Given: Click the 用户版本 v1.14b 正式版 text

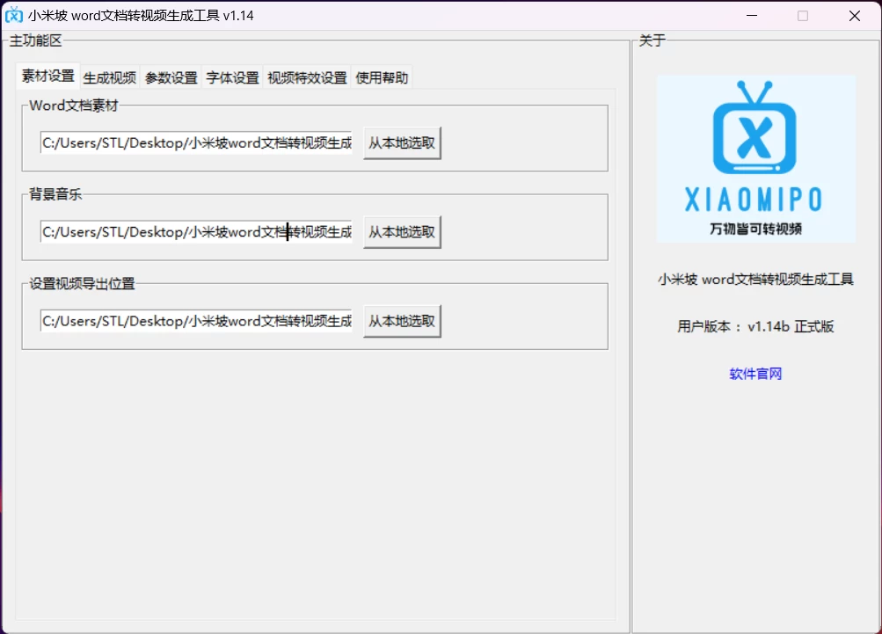Looking at the screenshot, I should [x=755, y=326].
